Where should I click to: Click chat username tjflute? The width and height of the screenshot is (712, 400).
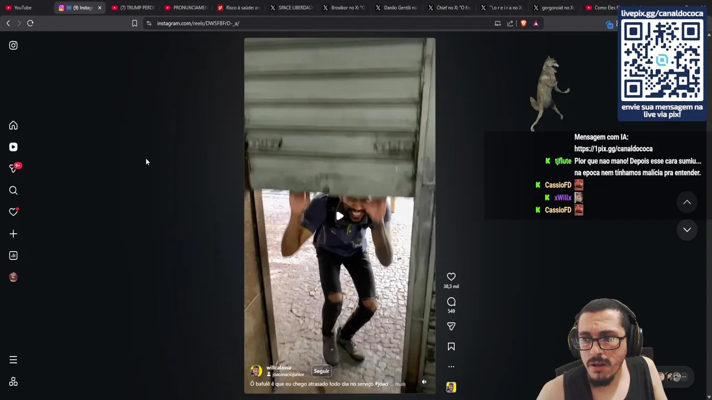tap(563, 161)
